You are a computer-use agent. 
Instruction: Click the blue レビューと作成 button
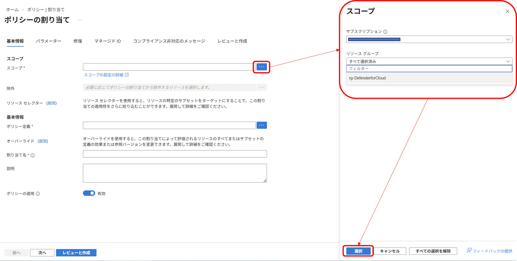(76, 253)
